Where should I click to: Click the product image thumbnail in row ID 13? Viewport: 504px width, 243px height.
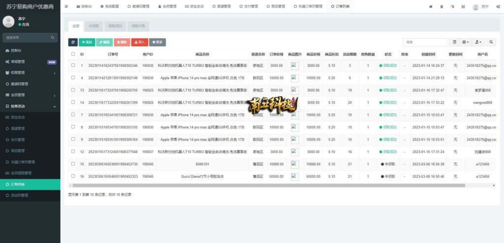(295, 91)
